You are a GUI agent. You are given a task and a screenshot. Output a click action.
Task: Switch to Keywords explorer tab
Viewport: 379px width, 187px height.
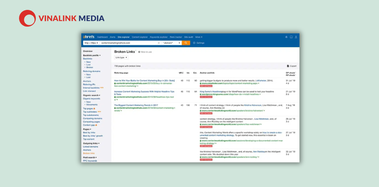[x=158, y=37]
